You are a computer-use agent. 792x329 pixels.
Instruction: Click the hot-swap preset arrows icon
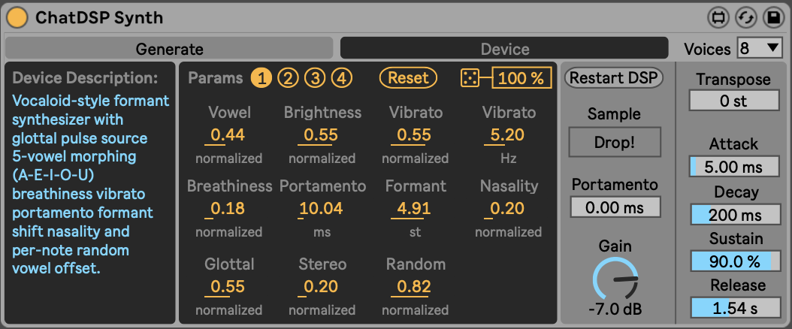(x=745, y=17)
